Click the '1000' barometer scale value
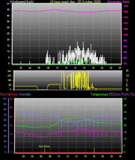 coord(125,35)
